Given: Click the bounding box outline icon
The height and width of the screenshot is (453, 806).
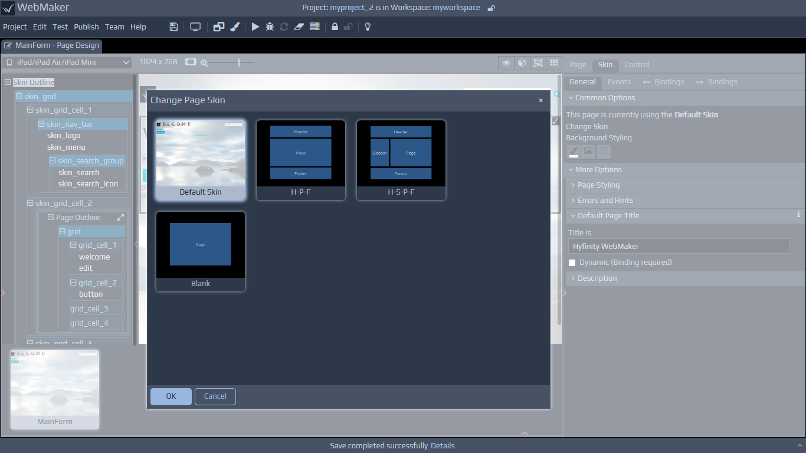Looking at the screenshot, I should pos(538,63).
